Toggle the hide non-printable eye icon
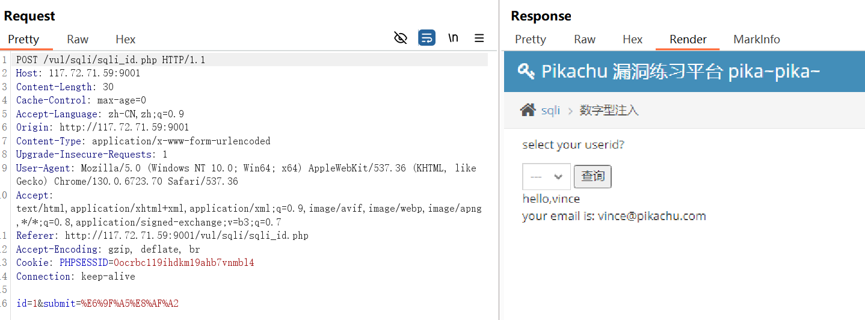 tap(401, 38)
